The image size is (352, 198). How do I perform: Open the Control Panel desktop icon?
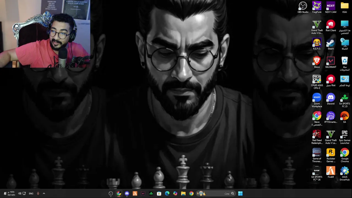pyautogui.click(x=345, y=81)
